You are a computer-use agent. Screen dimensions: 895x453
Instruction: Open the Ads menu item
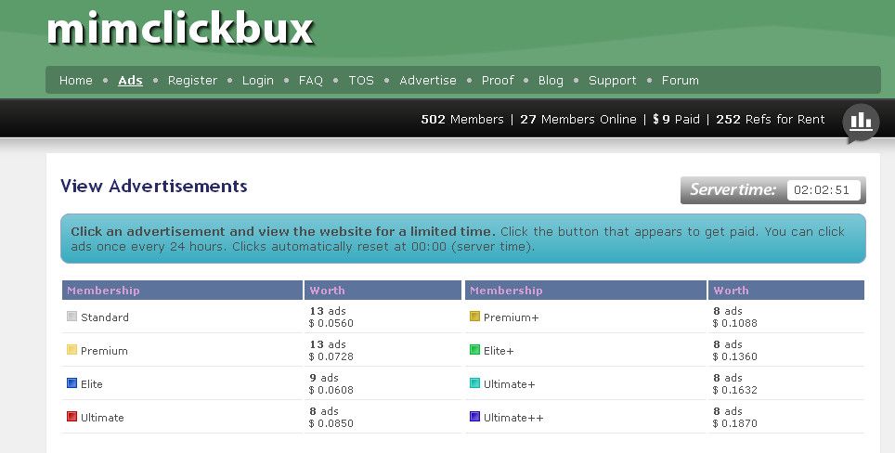tap(130, 81)
